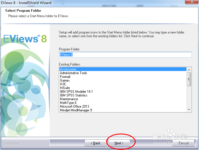Select Mindjet MindManager 9 folder
This screenshot has height=150, width=199.
pos(123,110)
